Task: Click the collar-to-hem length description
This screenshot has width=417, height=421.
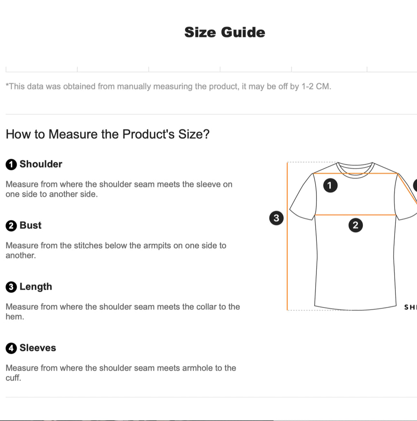Action: 123,311
